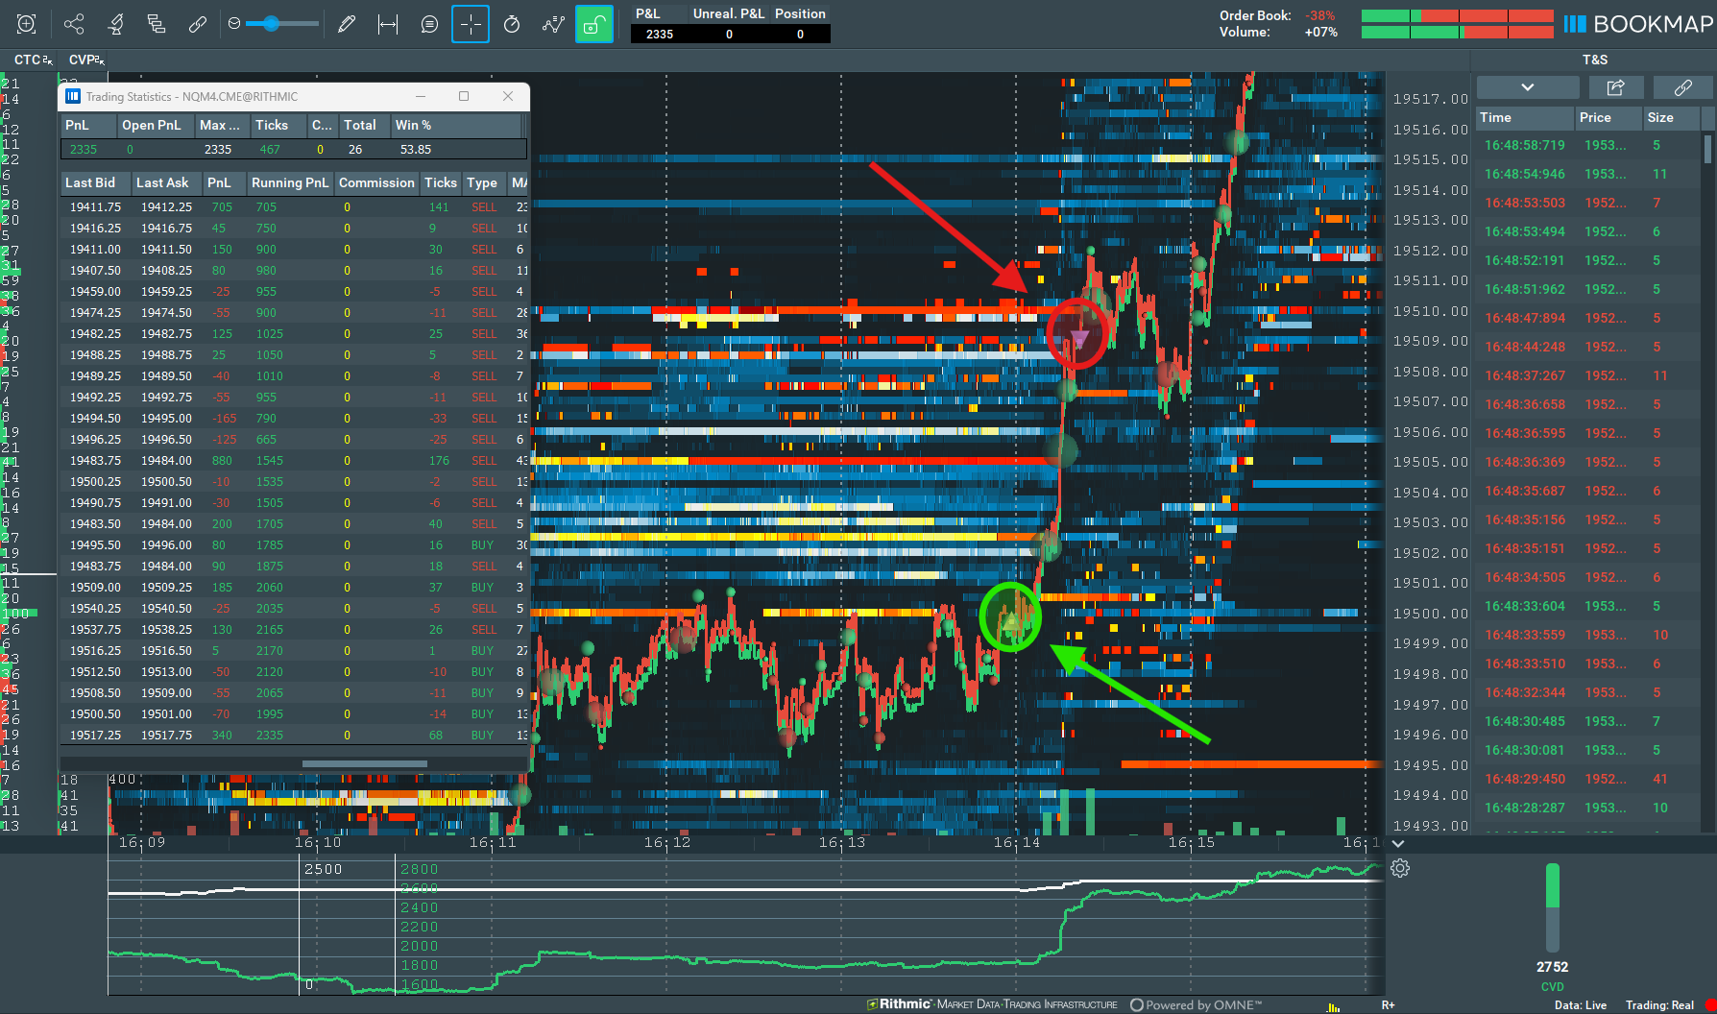Screen dimensions: 1717x1014
Task: Click the T&S vertical scrollbar thumb
Action: [x=1707, y=149]
